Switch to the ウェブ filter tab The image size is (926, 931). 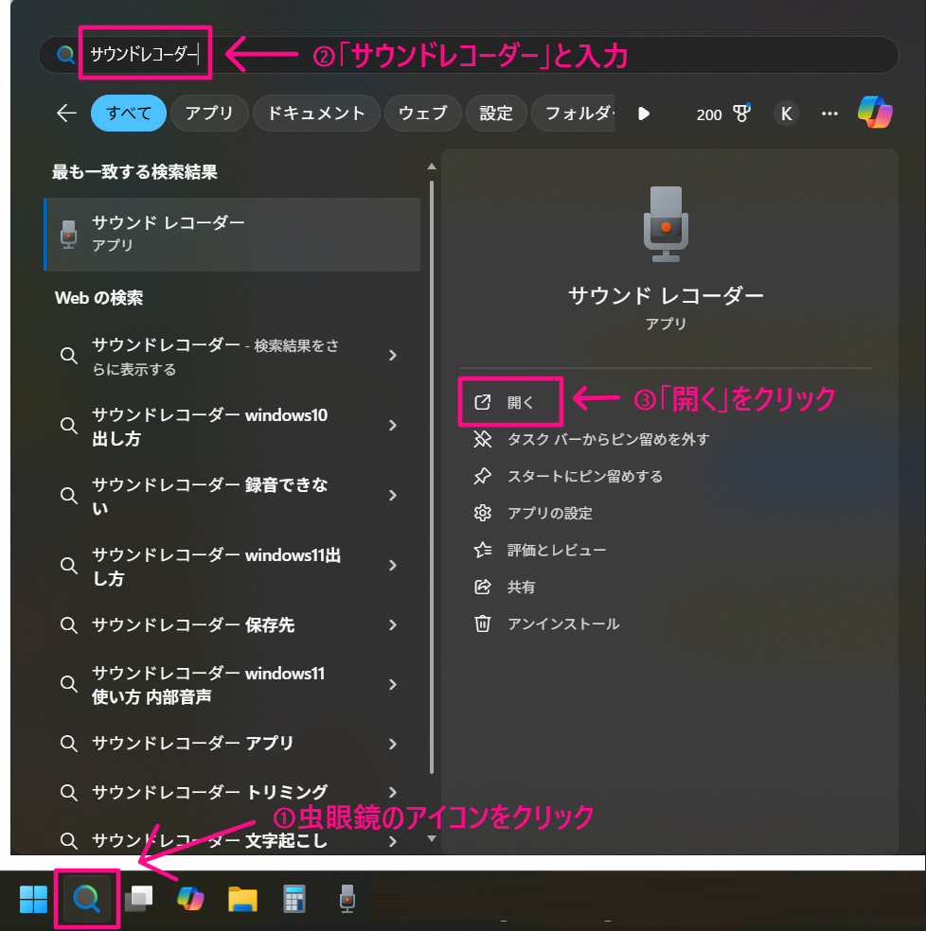click(422, 113)
